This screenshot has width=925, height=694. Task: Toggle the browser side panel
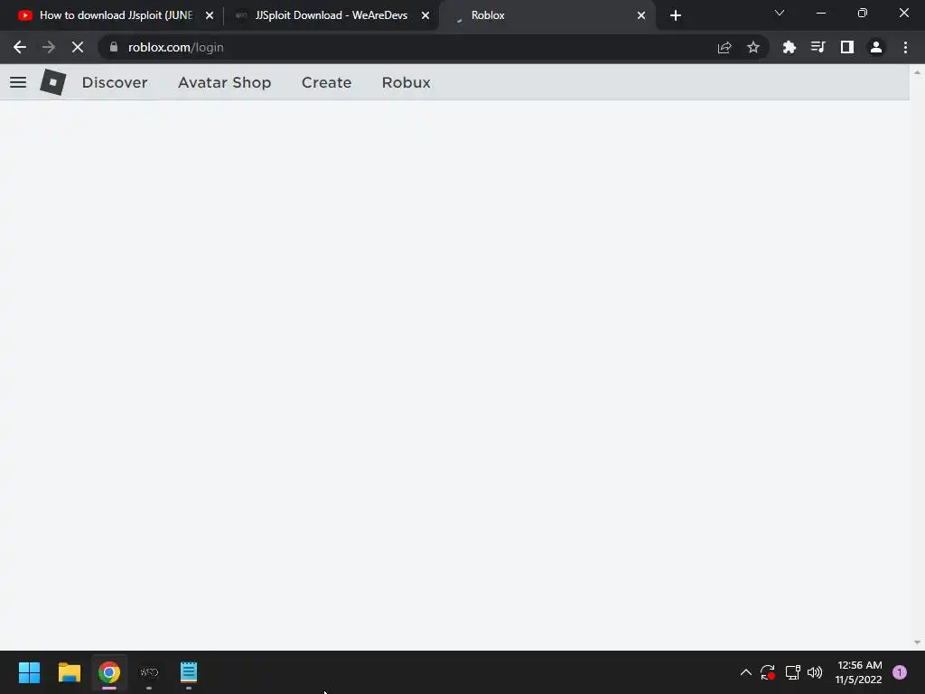point(847,47)
